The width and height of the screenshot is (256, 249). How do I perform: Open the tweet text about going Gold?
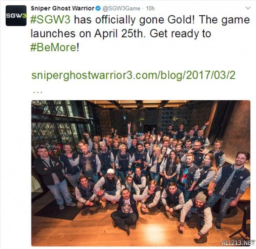(x=140, y=34)
